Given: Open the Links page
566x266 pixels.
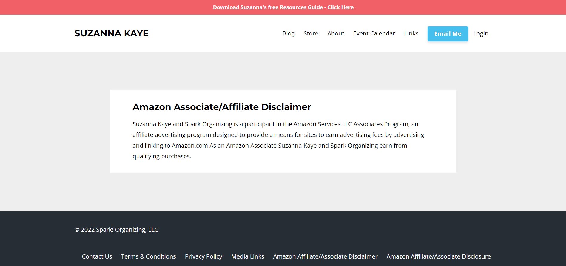Looking at the screenshot, I should pos(411,33).
